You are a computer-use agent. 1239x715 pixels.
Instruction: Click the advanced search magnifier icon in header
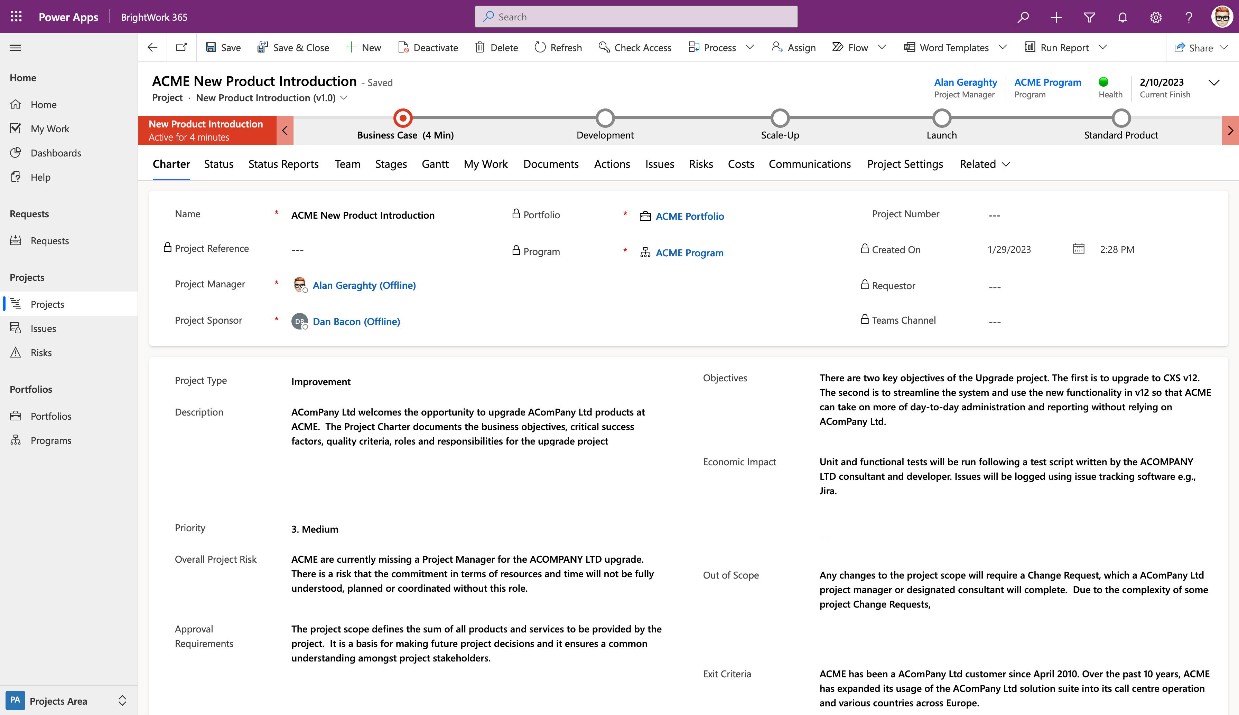[1023, 17]
